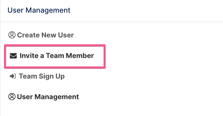Screen dimensions: 223x116
Task: Click the sign-in arrow icon beside Team Sign Up
Action: (x=13, y=76)
